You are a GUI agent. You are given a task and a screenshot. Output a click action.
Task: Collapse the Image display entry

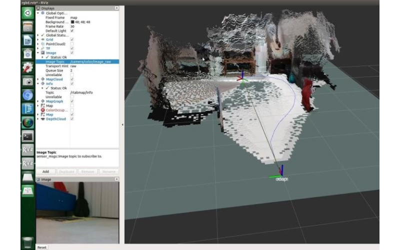click(38, 52)
